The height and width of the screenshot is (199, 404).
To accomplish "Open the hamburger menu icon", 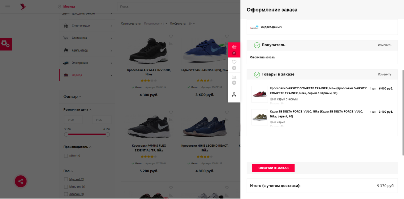I will (x=8, y=7).
